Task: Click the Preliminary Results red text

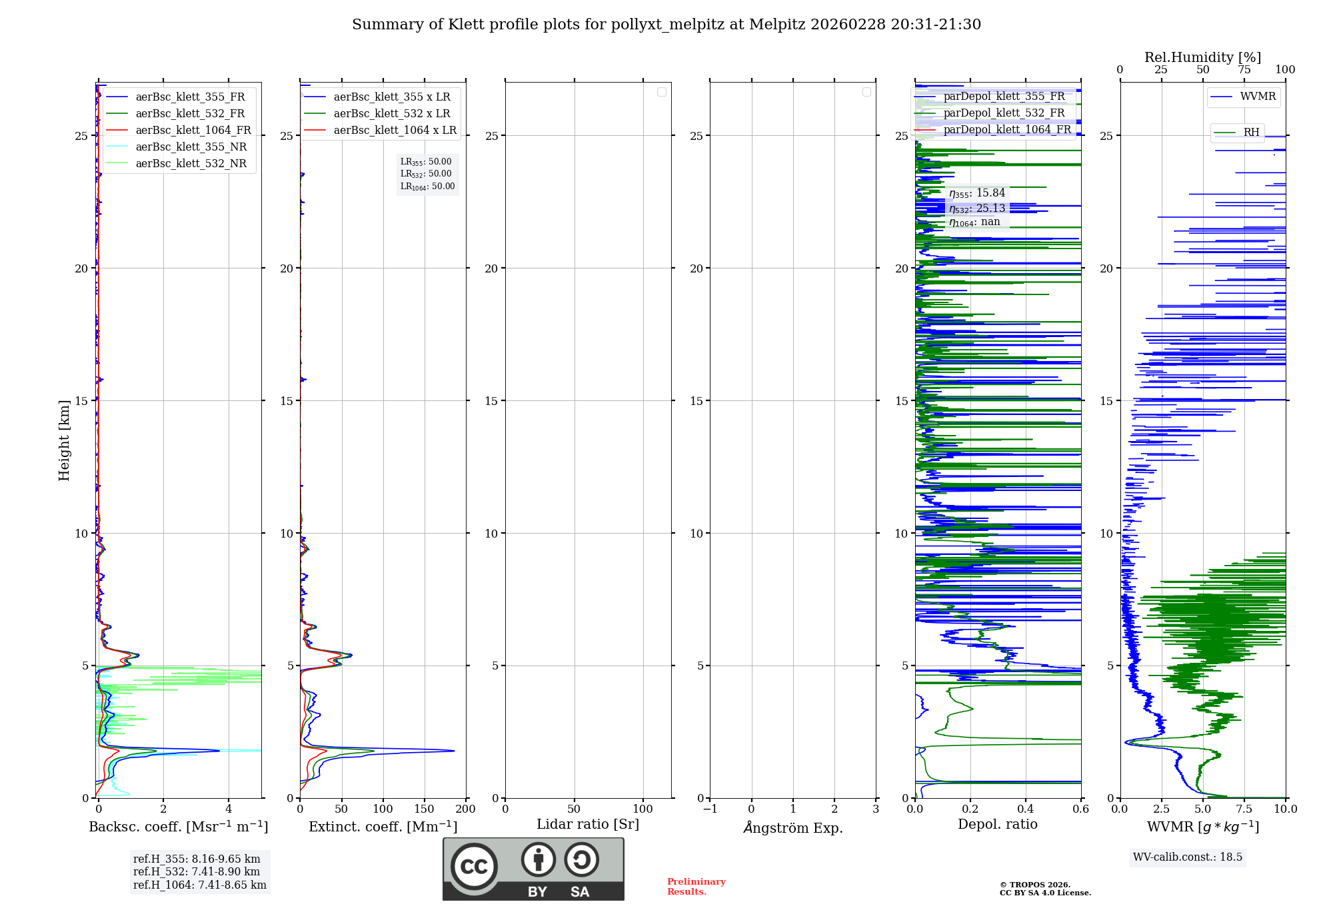Action: [696, 887]
